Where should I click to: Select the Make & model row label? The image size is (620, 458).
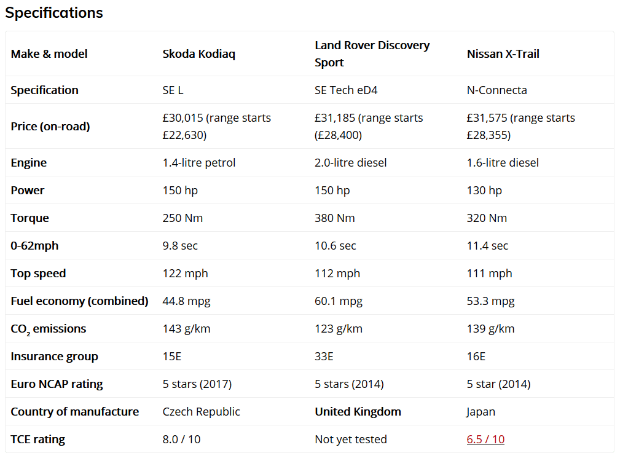click(x=49, y=53)
